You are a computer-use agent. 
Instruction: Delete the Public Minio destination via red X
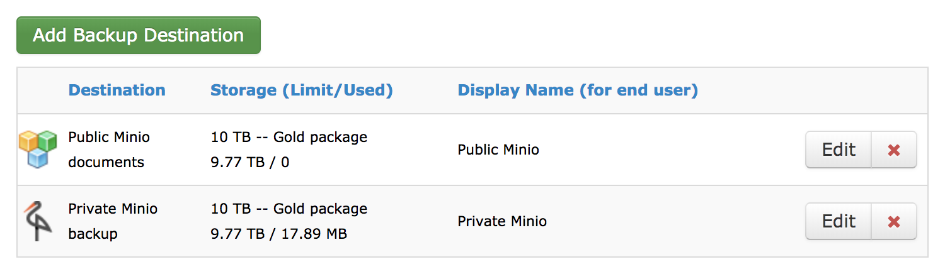click(893, 150)
